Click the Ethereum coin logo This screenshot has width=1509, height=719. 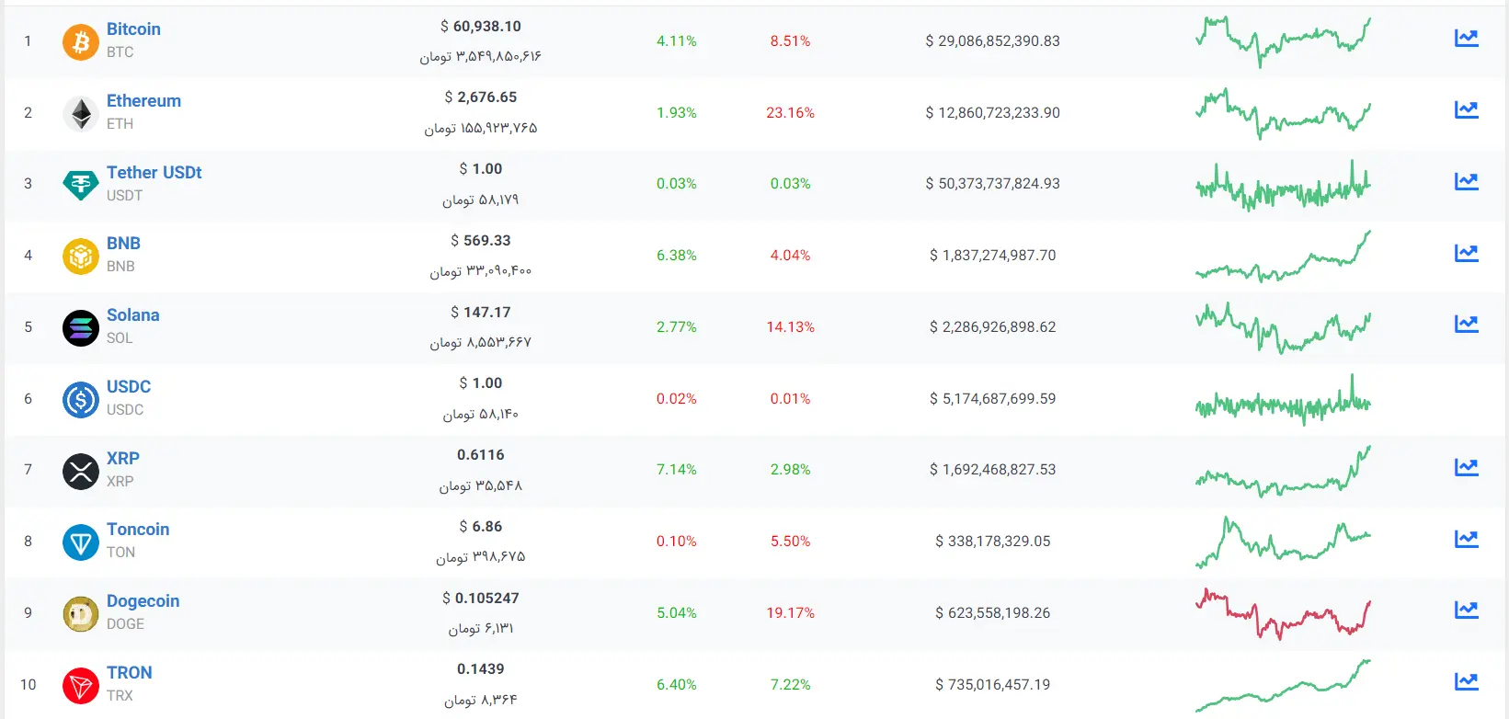click(81, 114)
